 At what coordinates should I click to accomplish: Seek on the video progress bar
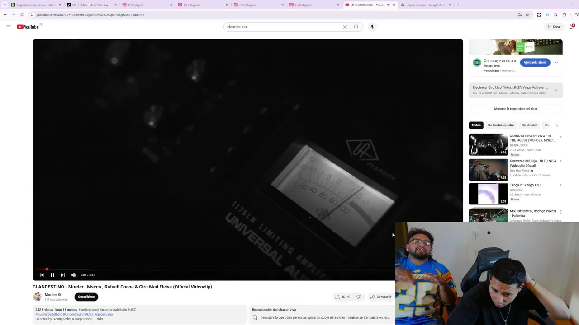(x=214, y=269)
